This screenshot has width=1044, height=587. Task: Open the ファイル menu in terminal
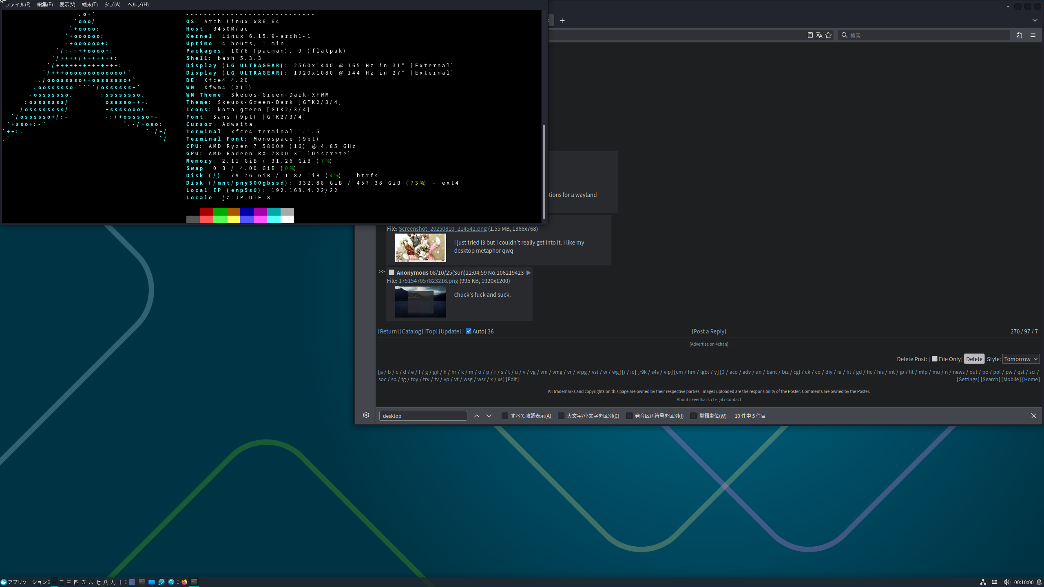coord(18,4)
